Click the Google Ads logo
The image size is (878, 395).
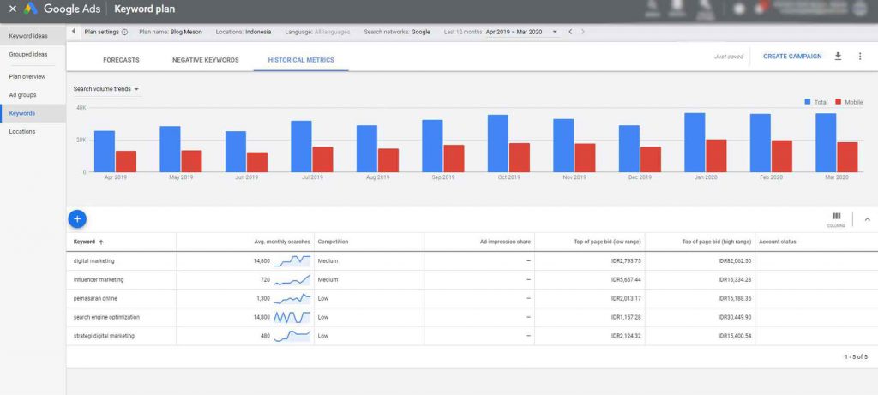[30, 9]
